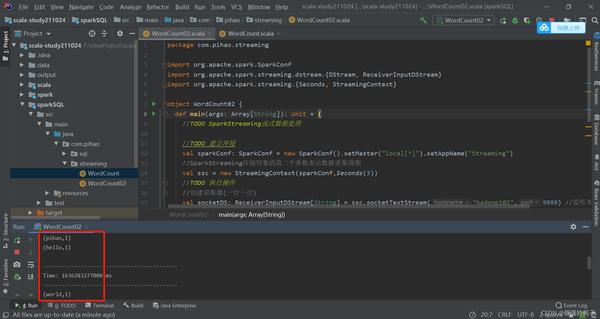Open the VCS menu
This screenshot has height=319, width=600.
click(237, 7)
